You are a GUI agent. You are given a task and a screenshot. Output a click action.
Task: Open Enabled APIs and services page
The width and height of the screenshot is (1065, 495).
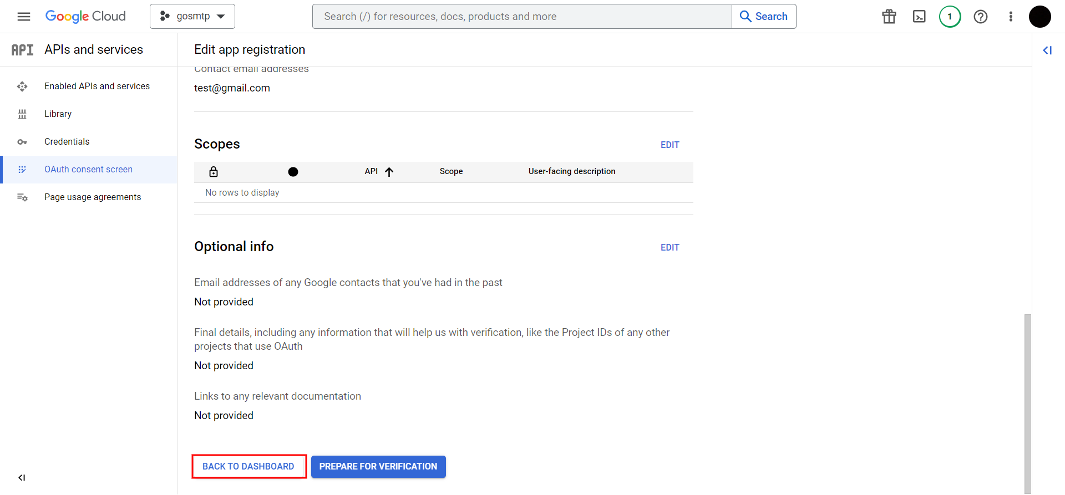89,86
